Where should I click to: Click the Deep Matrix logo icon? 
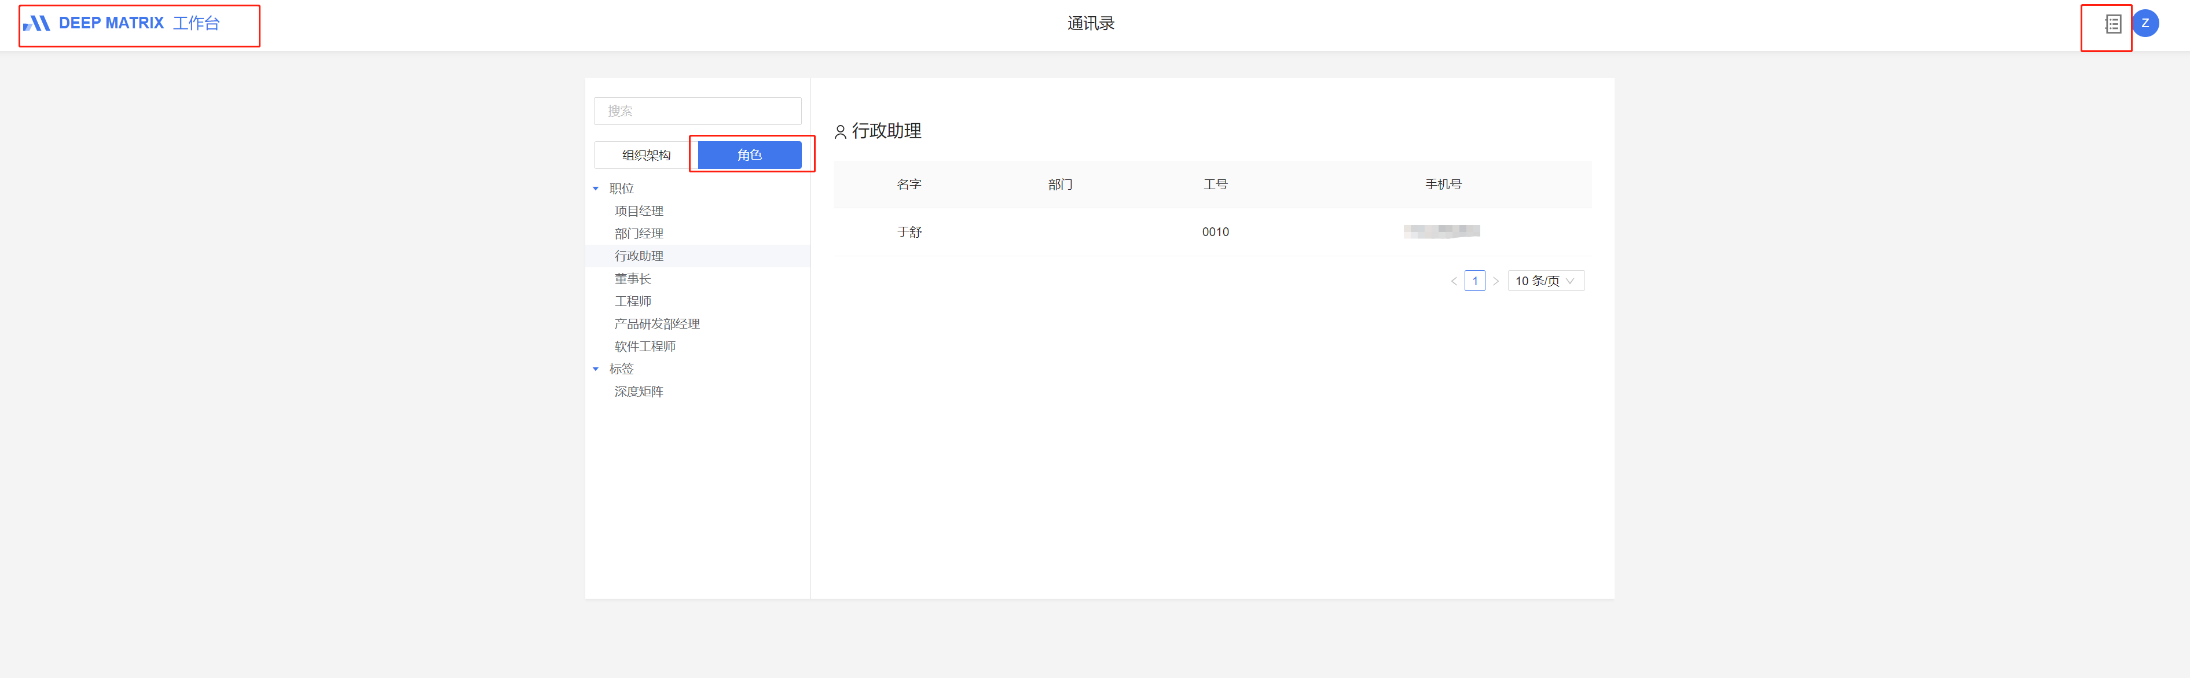36,23
